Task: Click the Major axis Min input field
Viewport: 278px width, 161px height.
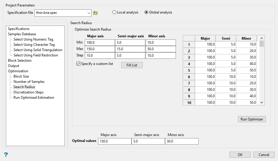Action: 100,43
